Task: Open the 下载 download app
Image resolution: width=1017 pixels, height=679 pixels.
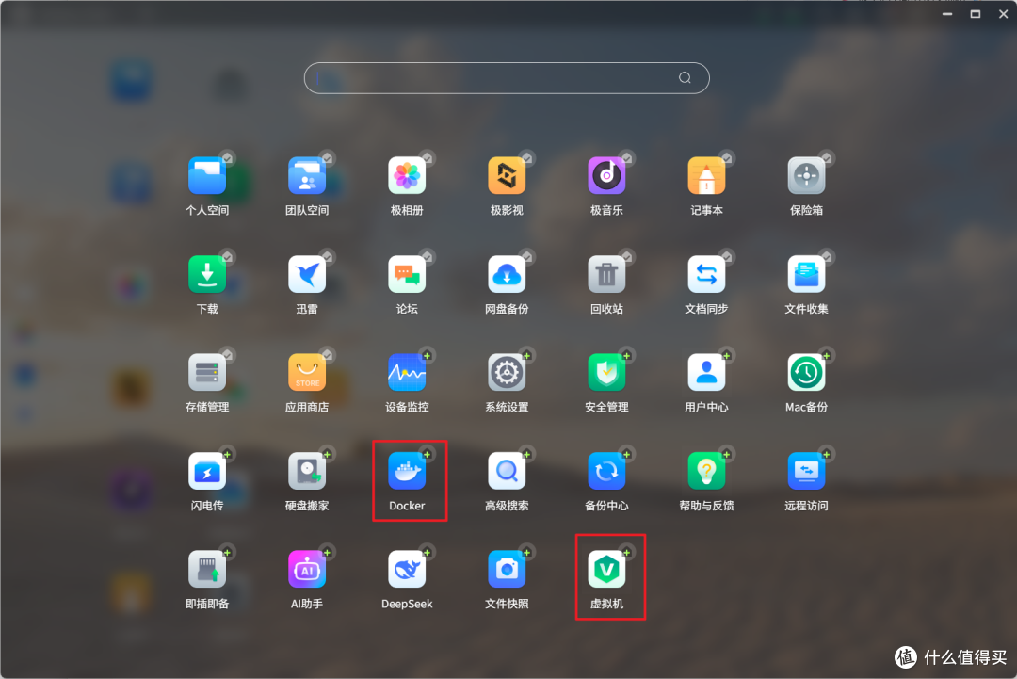Action: pyautogui.click(x=207, y=274)
